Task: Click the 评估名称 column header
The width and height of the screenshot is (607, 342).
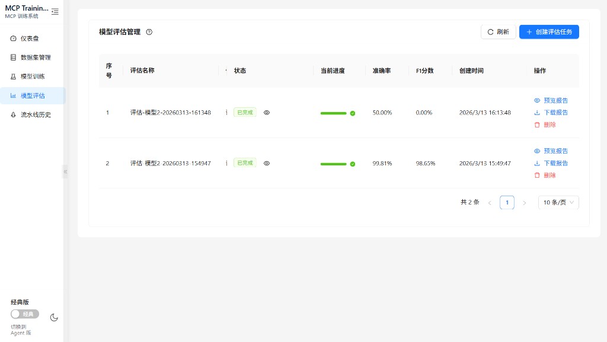Action: [142, 71]
